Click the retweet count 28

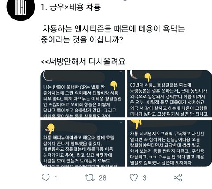[x=102, y=178]
